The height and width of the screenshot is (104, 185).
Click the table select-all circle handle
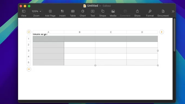29,32
